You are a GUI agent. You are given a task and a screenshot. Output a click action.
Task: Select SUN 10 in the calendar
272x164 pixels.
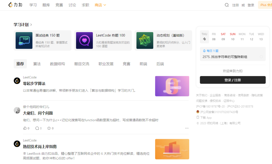point(233,37)
